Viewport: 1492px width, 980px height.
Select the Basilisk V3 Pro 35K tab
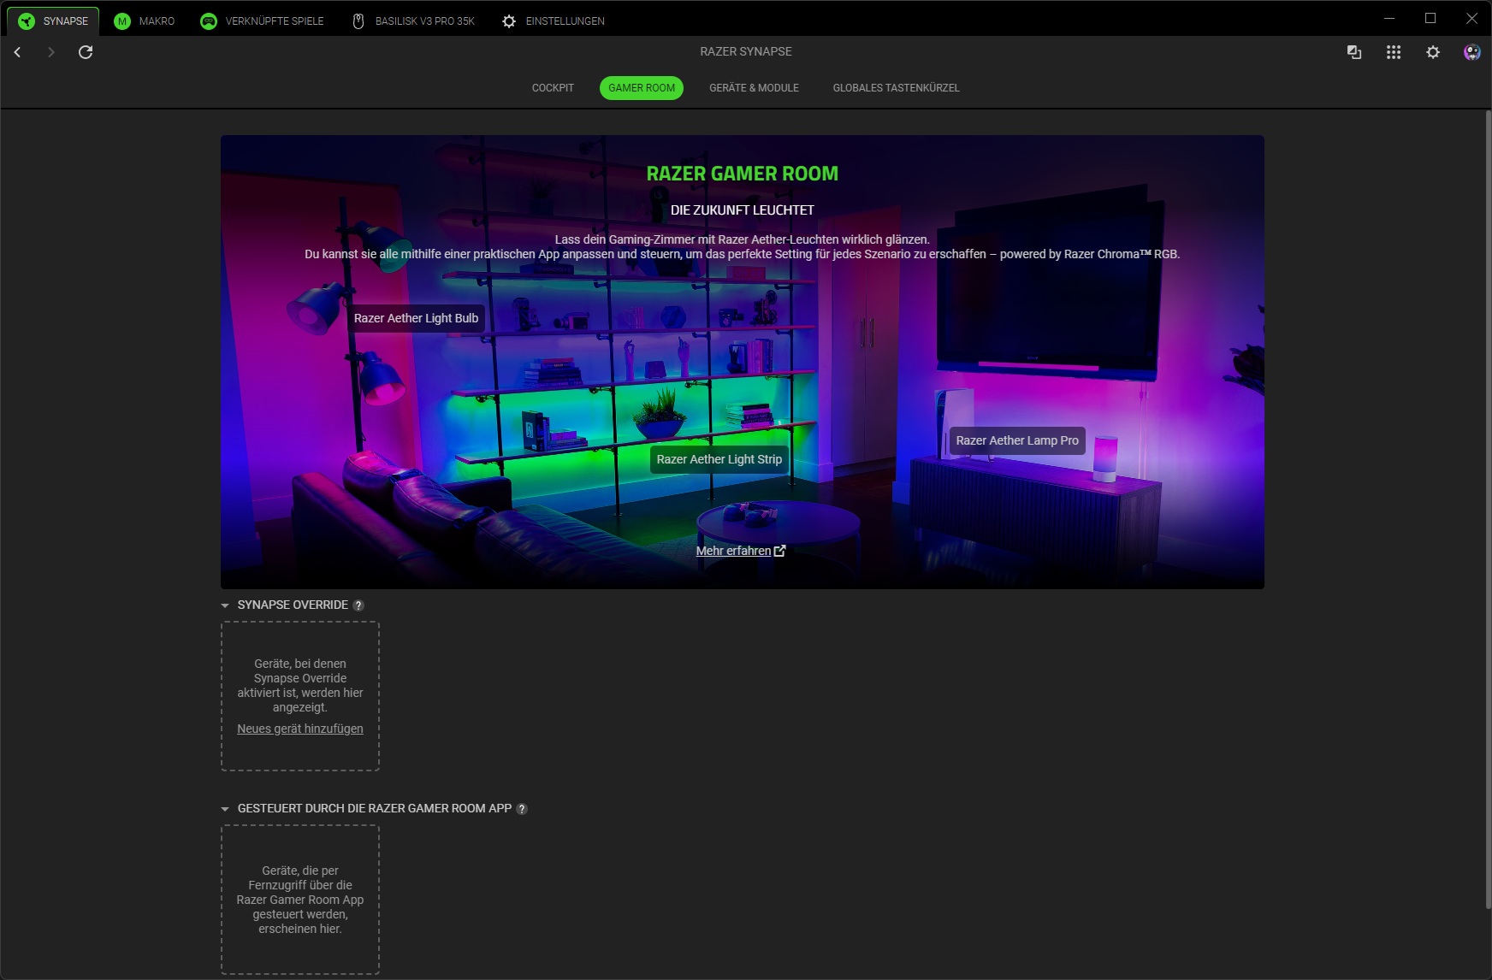(x=413, y=21)
